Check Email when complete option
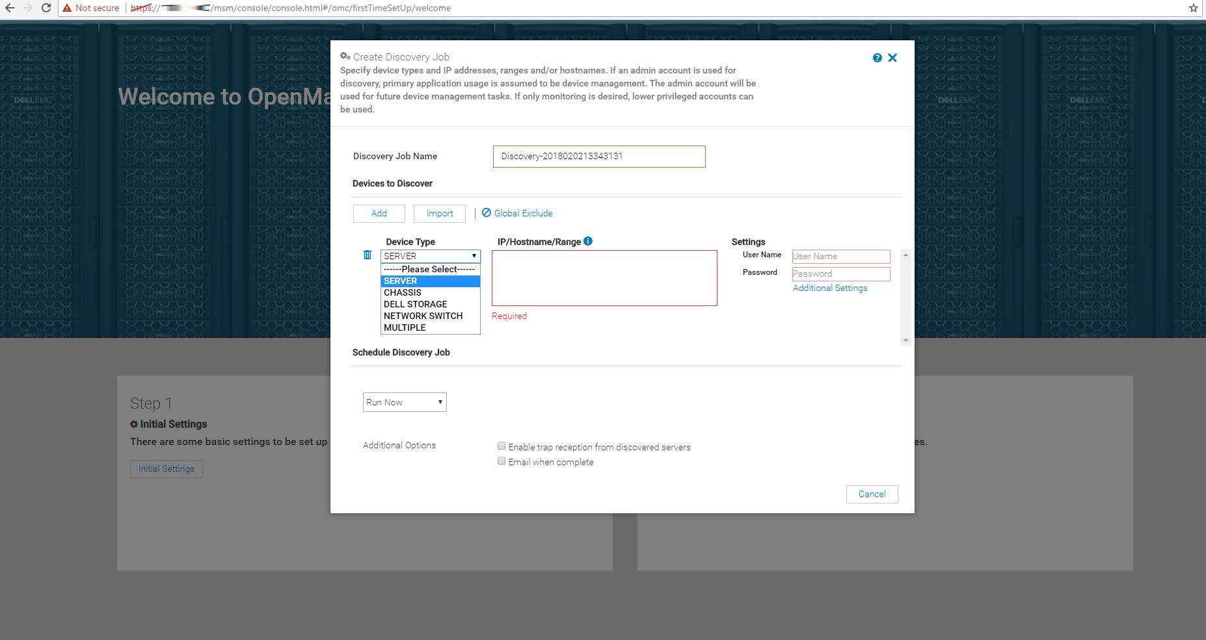1206x640 pixels. [502, 461]
